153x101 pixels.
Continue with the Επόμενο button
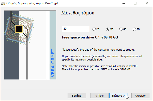(x=118, y=96)
